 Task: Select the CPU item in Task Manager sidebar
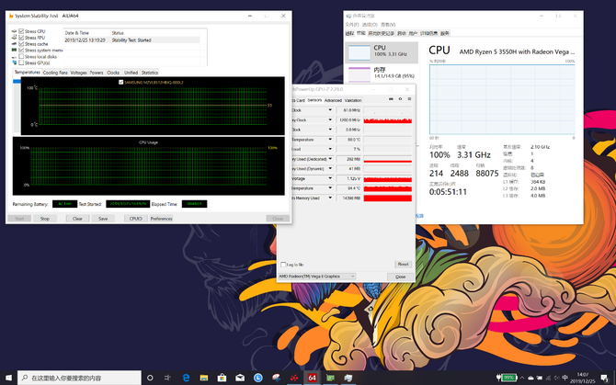(381, 52)
